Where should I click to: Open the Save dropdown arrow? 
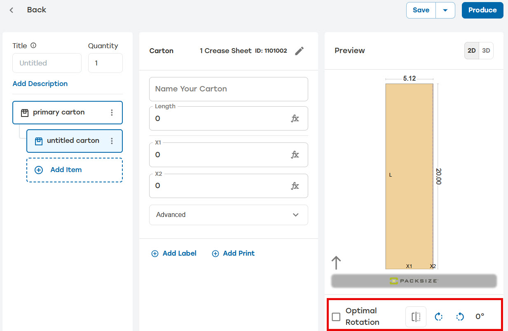tap(445, 10)
